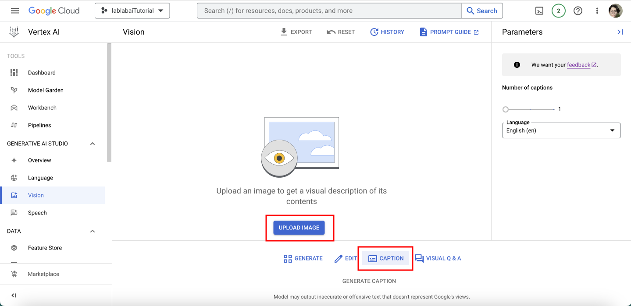Click the Language globe icon
This screenshot has height=306, width=631.
pos(14,178)
